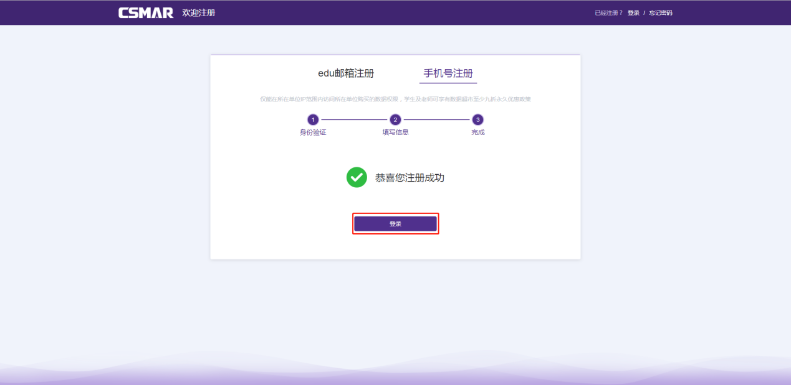
Task: Open the 登录 link in top header
Action: point(633,13)
